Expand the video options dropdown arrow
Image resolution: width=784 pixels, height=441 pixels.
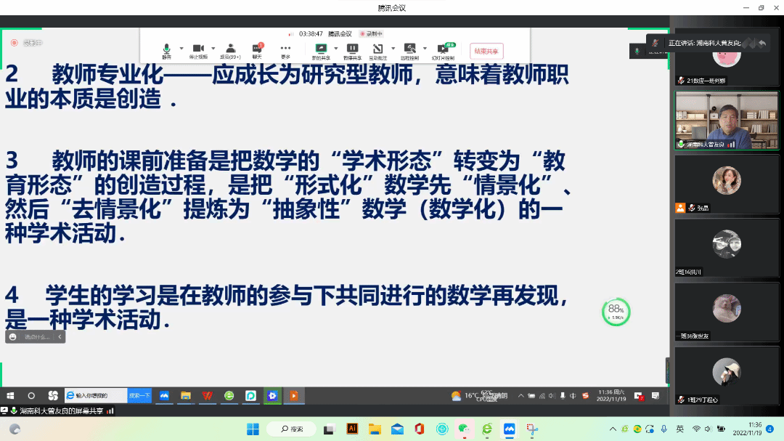pos(212,48)
